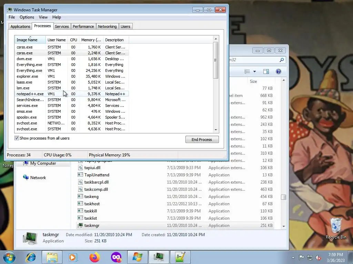Open Explorer help question mark icon
353x264 pixels.
pos(279,71)
